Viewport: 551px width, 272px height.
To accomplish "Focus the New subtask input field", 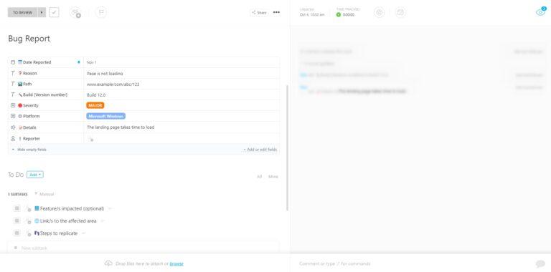I will pos(143,248).
